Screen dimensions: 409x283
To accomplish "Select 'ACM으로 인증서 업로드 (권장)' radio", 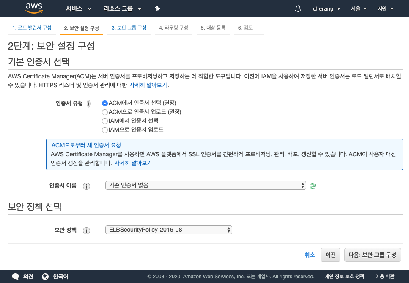I will [x=104, y=112].
